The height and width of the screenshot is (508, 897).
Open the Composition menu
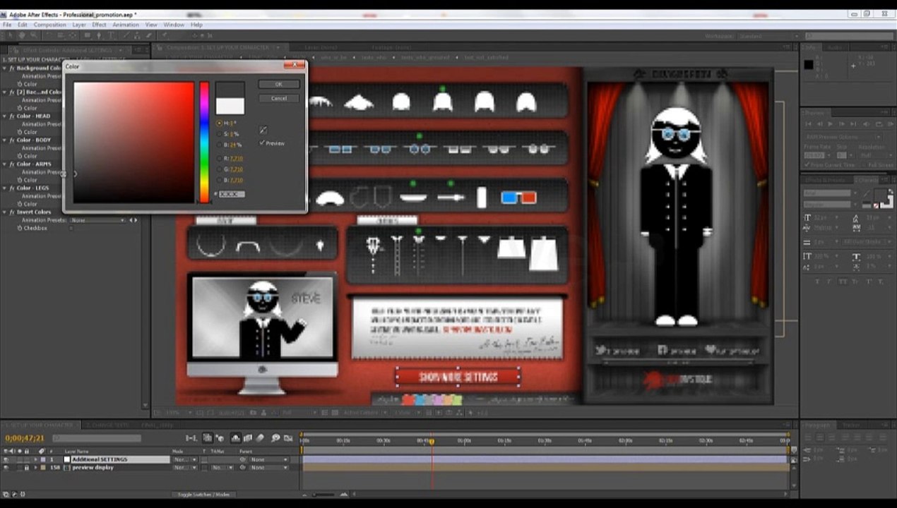click(x=49, y=25)
